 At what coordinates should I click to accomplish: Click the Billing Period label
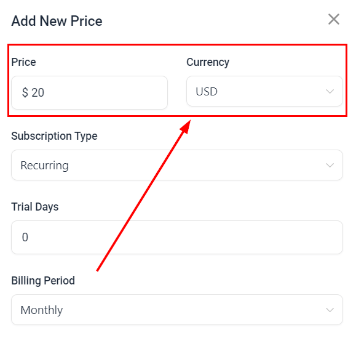[x=43, y=281]
